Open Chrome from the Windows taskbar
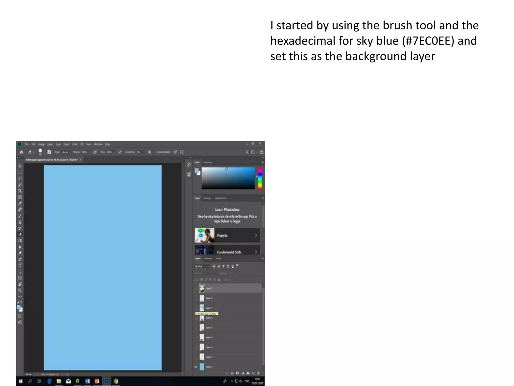The width and height of the screenshot is (514, 386). coord(116,381)
